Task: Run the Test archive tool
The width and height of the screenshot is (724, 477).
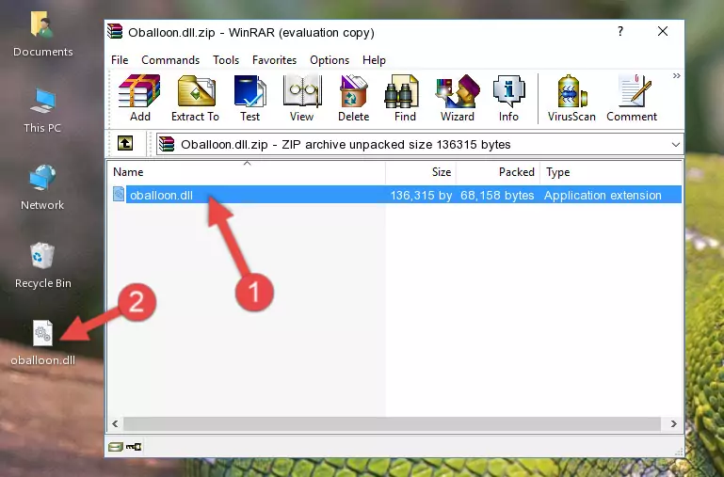Action: click(249, 98)
